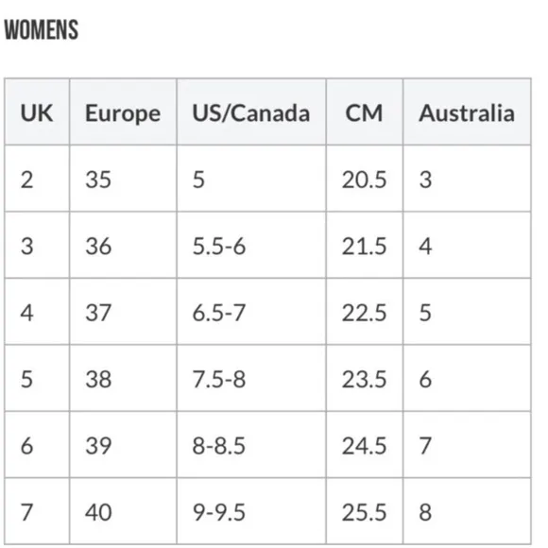Select the 5.5-6 US/Canada cell
548x548 pixels.
[x=251, y=245]
